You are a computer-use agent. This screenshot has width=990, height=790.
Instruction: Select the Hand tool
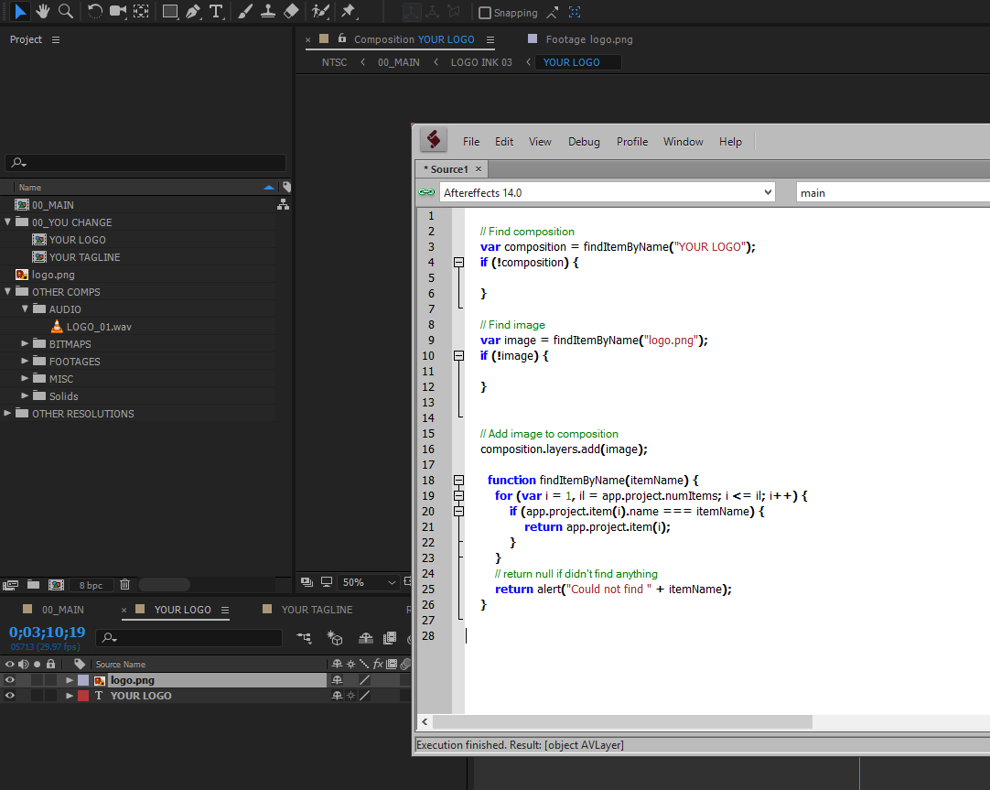pyautogui.click(x=43, y=11)
